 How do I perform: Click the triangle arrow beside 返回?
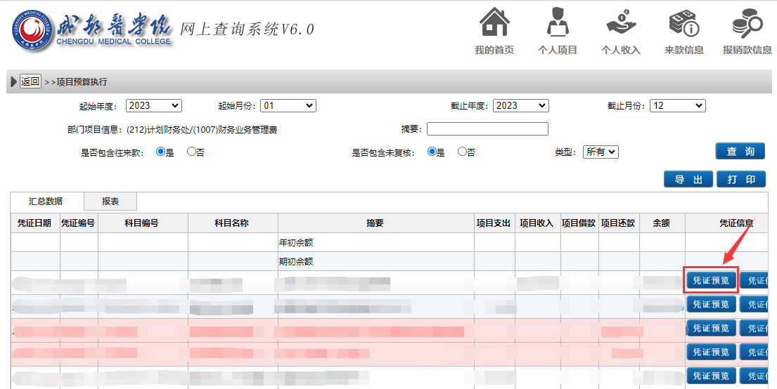(13, 82)
